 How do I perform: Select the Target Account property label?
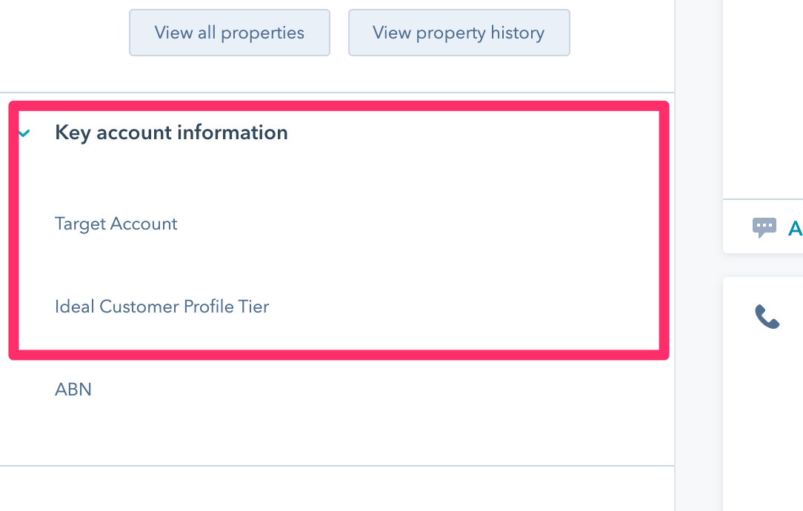[x=116, y=224]
